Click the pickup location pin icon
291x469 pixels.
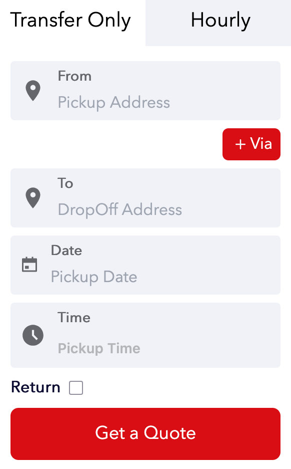tap(33, 91)
